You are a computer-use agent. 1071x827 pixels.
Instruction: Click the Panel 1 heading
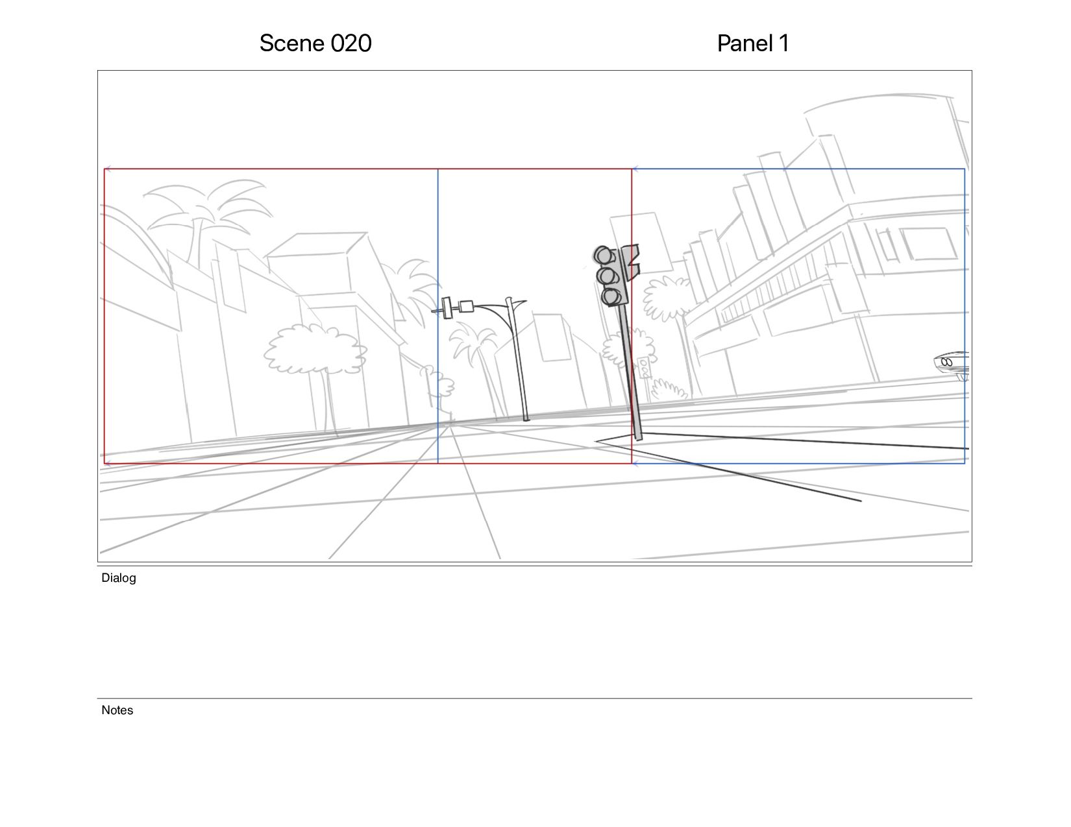(x=753, y=43)
